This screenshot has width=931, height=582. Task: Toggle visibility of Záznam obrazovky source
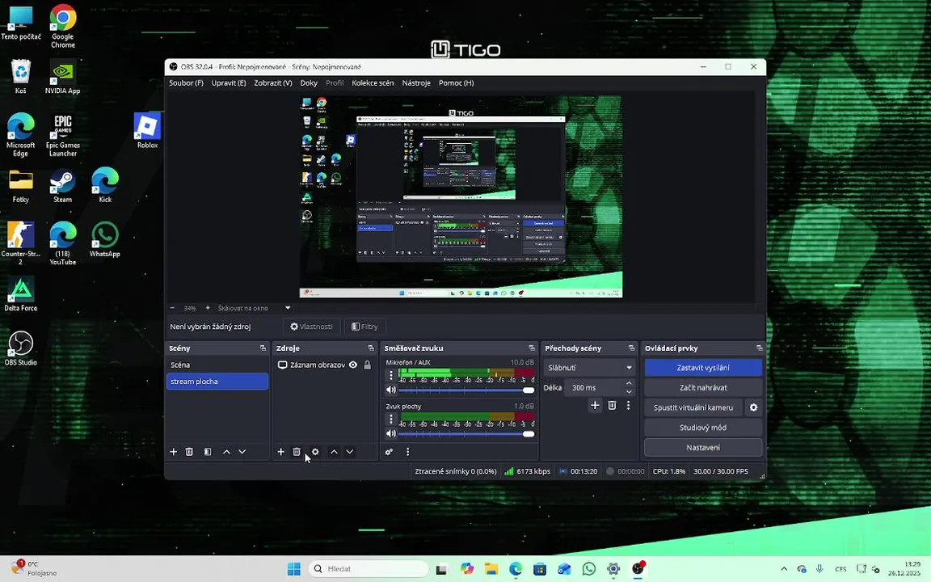353,365
